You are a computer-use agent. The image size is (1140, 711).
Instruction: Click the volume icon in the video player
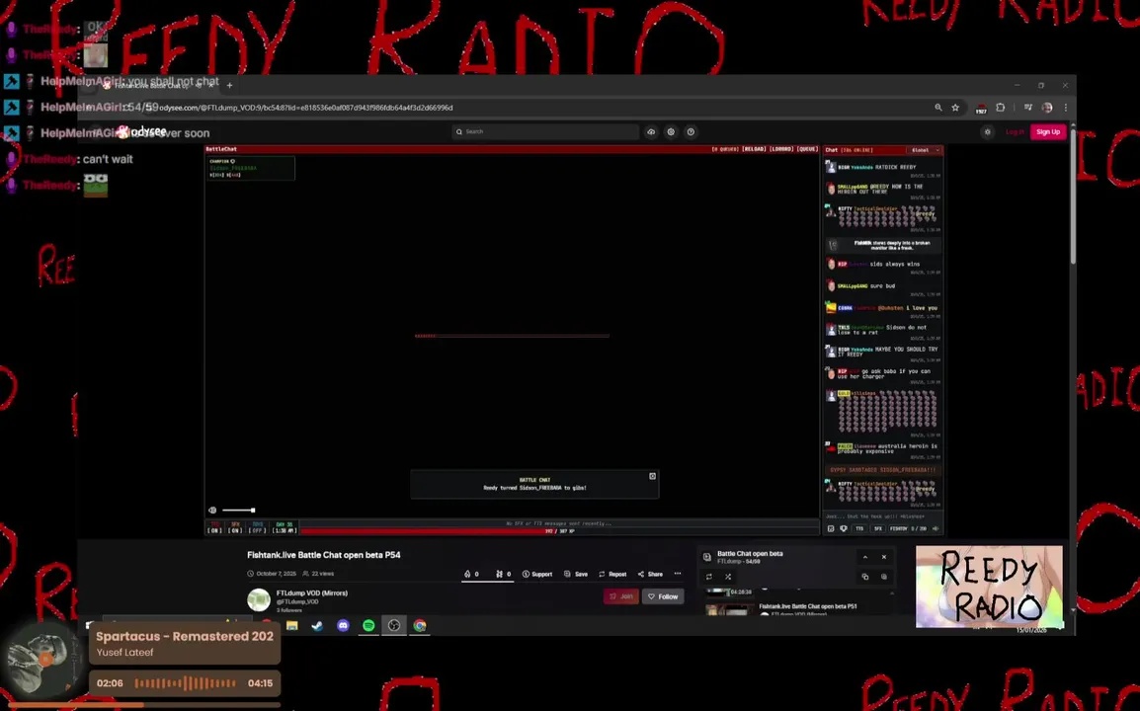click(212, 511)
